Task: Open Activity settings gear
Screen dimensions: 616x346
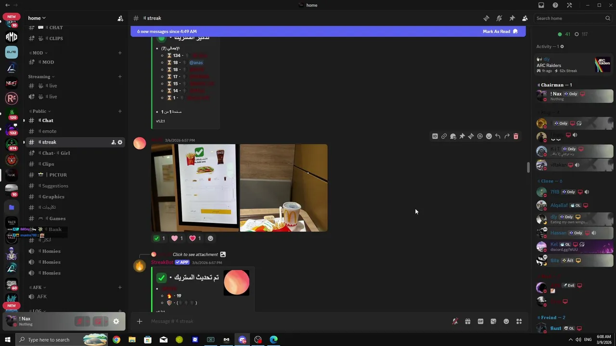Action: point(562,47)
